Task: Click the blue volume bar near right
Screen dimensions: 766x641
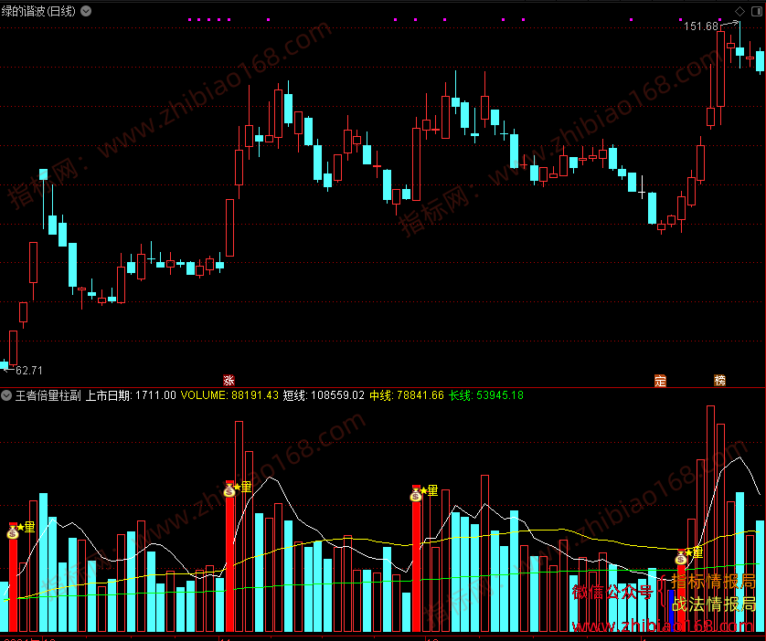Action: (671, 611)
